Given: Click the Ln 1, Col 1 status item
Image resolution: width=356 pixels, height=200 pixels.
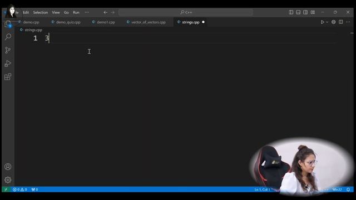Looking at the screenshot, I should 262,189.
